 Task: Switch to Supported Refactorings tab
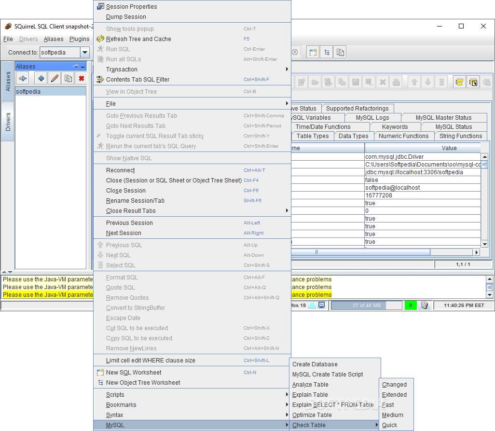357,108
